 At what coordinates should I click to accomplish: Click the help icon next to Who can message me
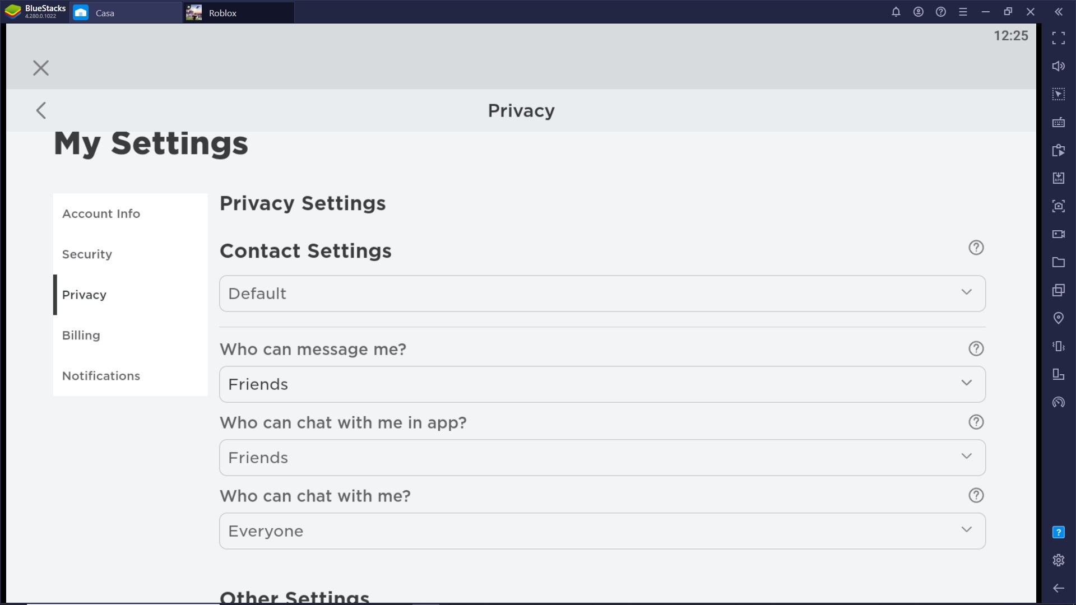(976, 348)
